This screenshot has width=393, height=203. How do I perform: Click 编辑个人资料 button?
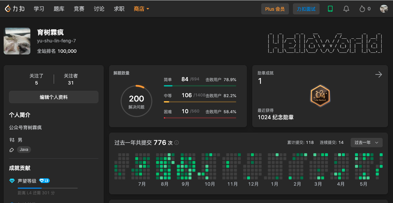(54, 97)
